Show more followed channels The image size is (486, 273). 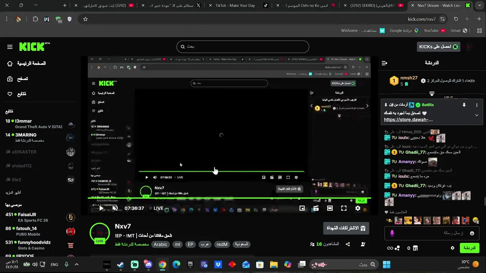[13, 193]
